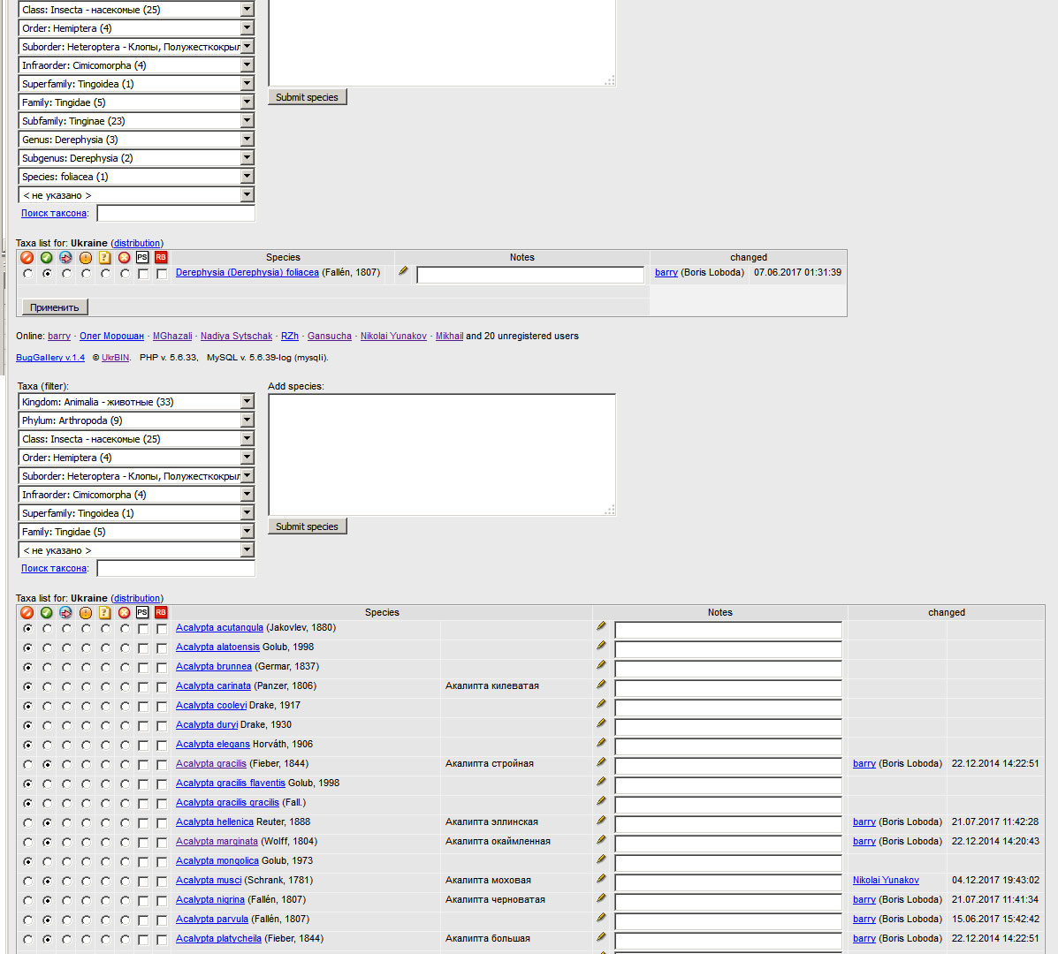Click the yellow question mark icon in upper table
Image resolution: width=1058 pixels, height=954 pixels.
coord(104,257)
